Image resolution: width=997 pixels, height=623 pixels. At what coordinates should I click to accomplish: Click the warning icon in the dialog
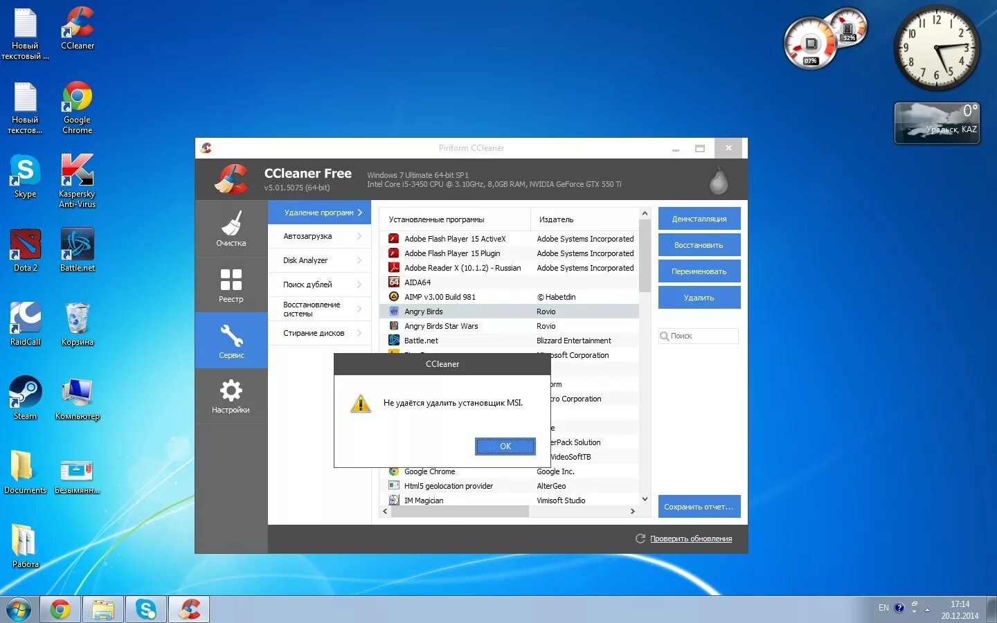(x=361, y=404)
